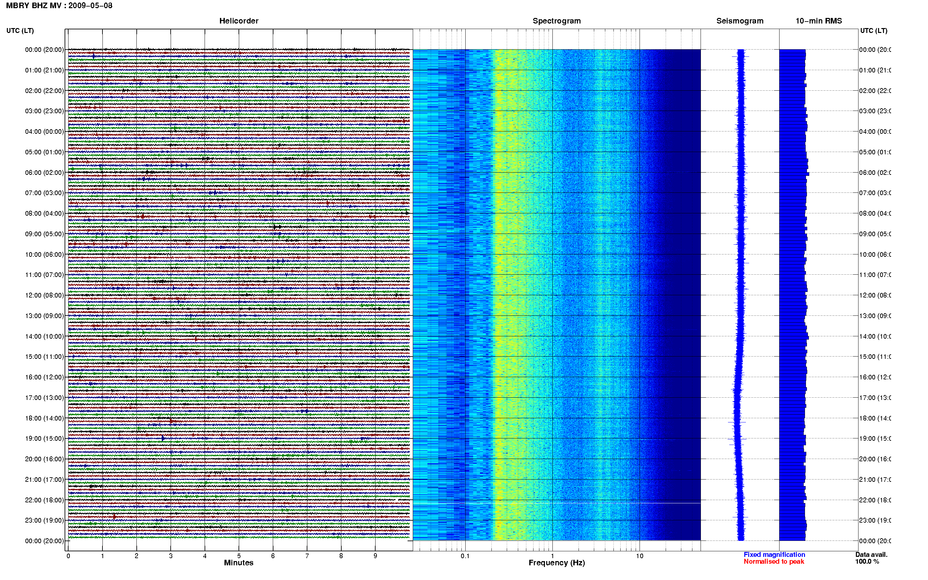Click the '07:00 (03:00)' label on left axis
This screenshot has height=580, width=928.
tap(44, 193)
